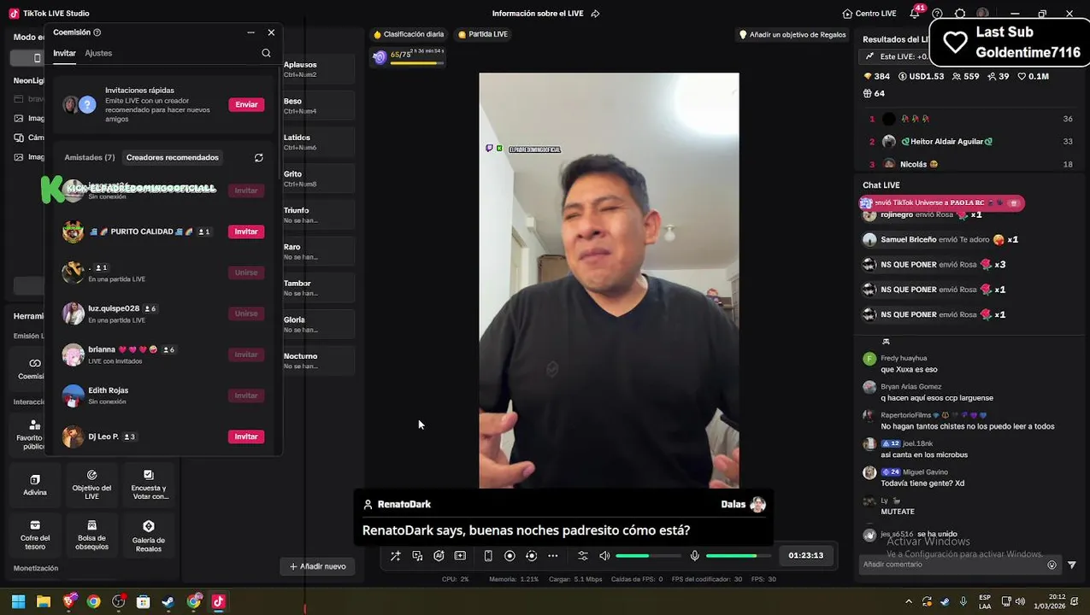The height and width of the screenshot is (615, 1090).
Task: Invite Dj Leo P. to co-host
Action: click(246, 436)
